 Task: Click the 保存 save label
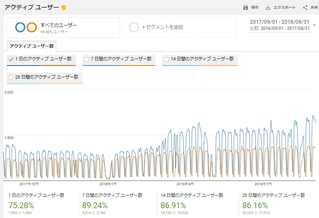255,8
